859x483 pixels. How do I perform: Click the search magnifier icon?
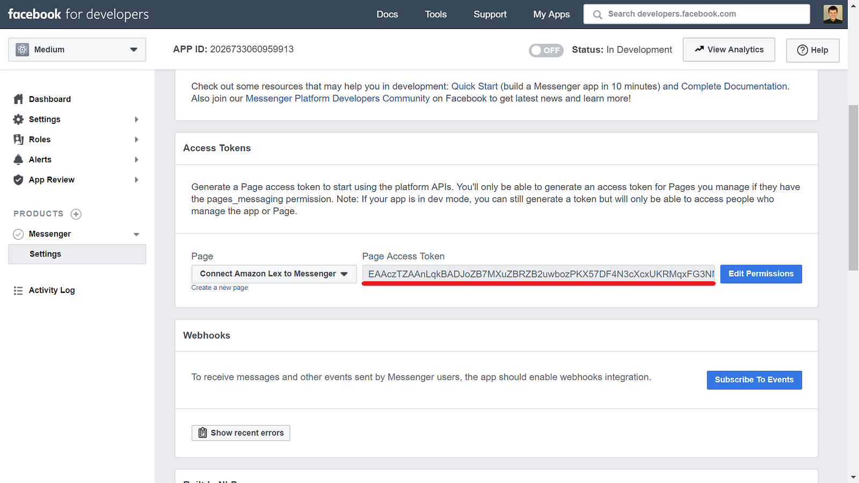pos(597,14)
